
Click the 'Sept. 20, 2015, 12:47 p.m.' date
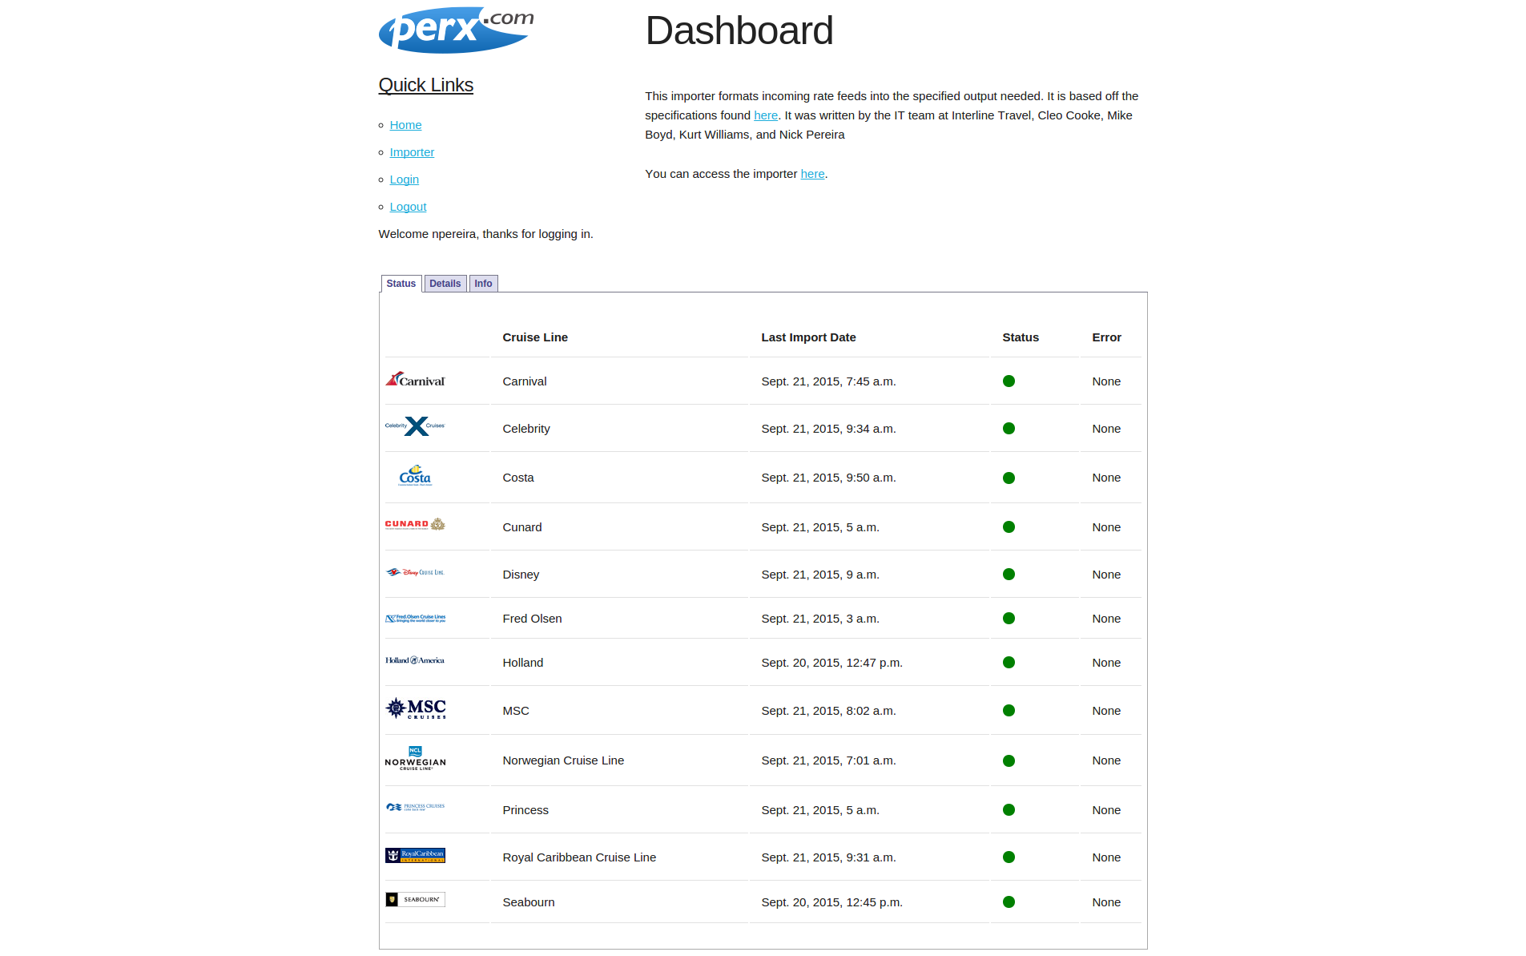[x=831, y=663]
